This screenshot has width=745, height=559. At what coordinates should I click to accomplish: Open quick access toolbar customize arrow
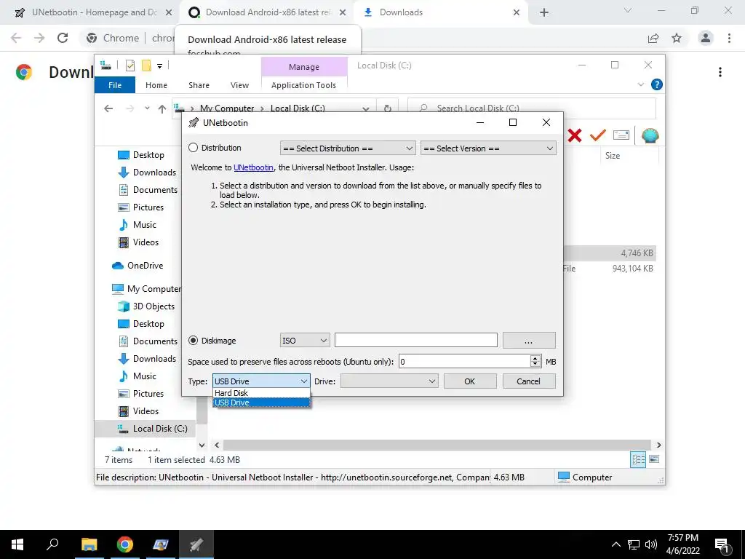click(159, 66)
